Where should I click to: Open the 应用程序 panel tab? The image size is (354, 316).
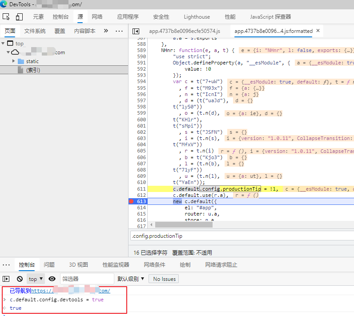(128, 17)
